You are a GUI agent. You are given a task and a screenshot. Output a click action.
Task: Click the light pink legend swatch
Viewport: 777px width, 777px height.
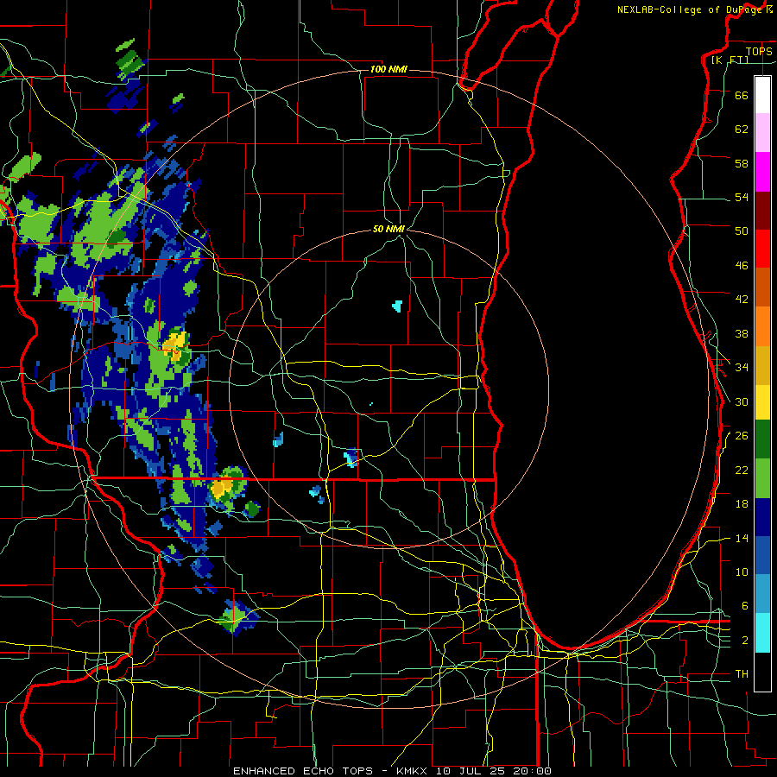[x=762, y=132]
